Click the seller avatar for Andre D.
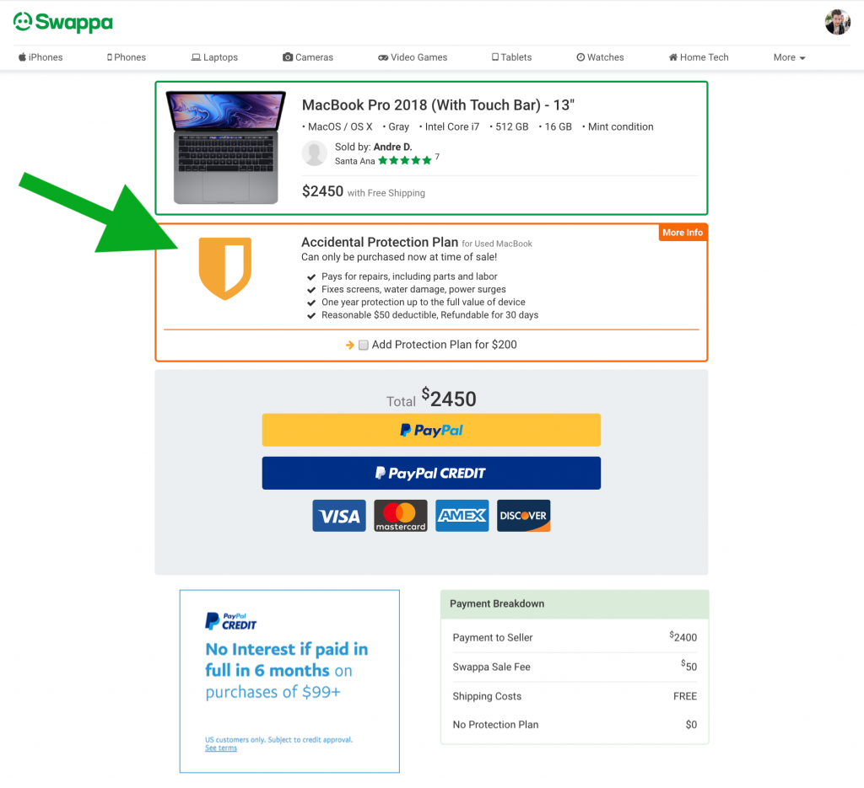This screenshot has width=864, height=788. [x=315, y=153]
